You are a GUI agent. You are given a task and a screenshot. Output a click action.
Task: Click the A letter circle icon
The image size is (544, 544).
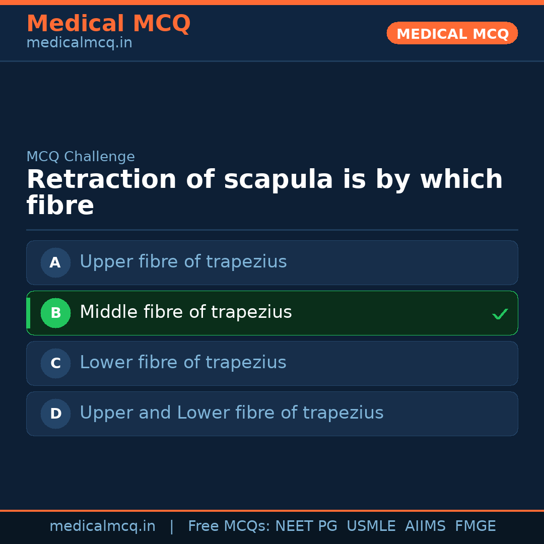click(x=55, y=262)
